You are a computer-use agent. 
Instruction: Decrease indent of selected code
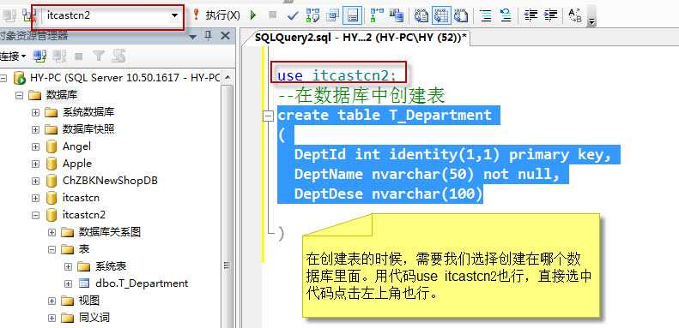coord(530,15)
